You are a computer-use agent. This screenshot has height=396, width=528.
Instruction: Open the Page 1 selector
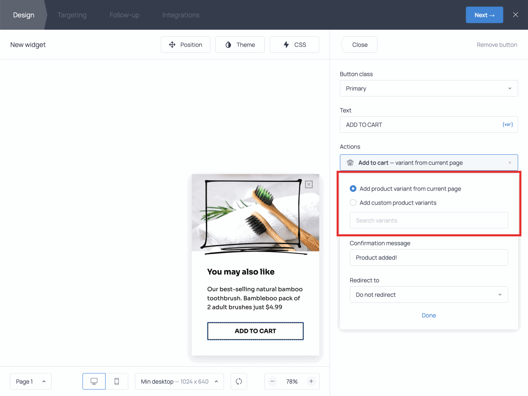(x=31, y=382)
